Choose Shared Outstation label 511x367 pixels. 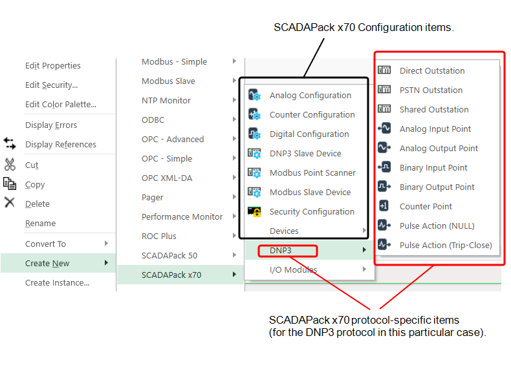coord(434,109)
